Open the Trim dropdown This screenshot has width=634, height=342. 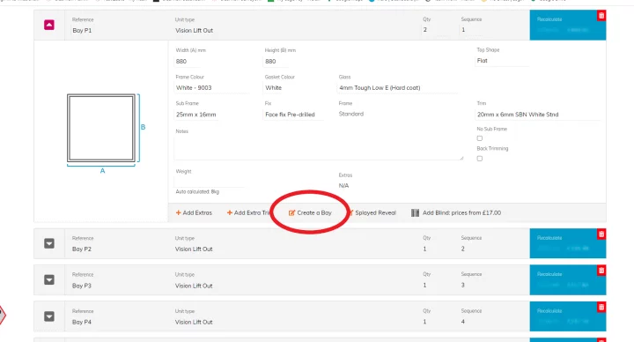coord(538,115)
